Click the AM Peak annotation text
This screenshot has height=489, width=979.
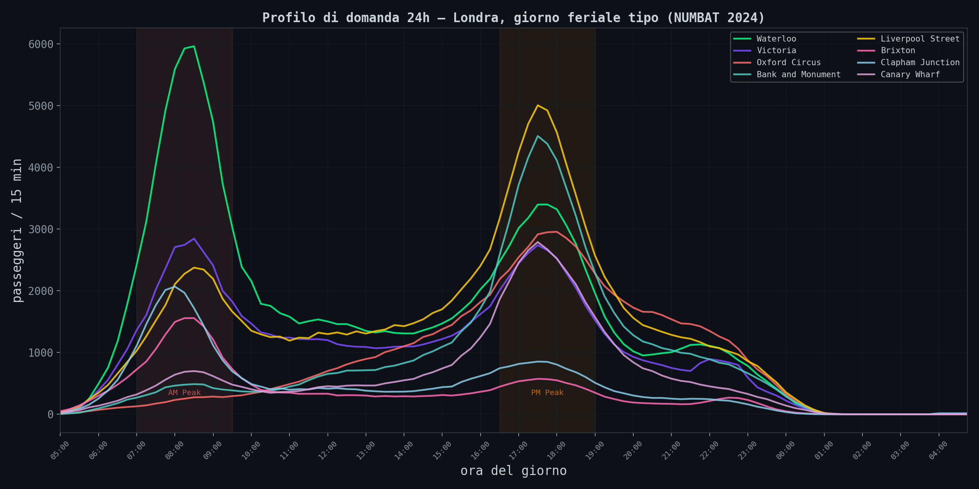(184, 393)
